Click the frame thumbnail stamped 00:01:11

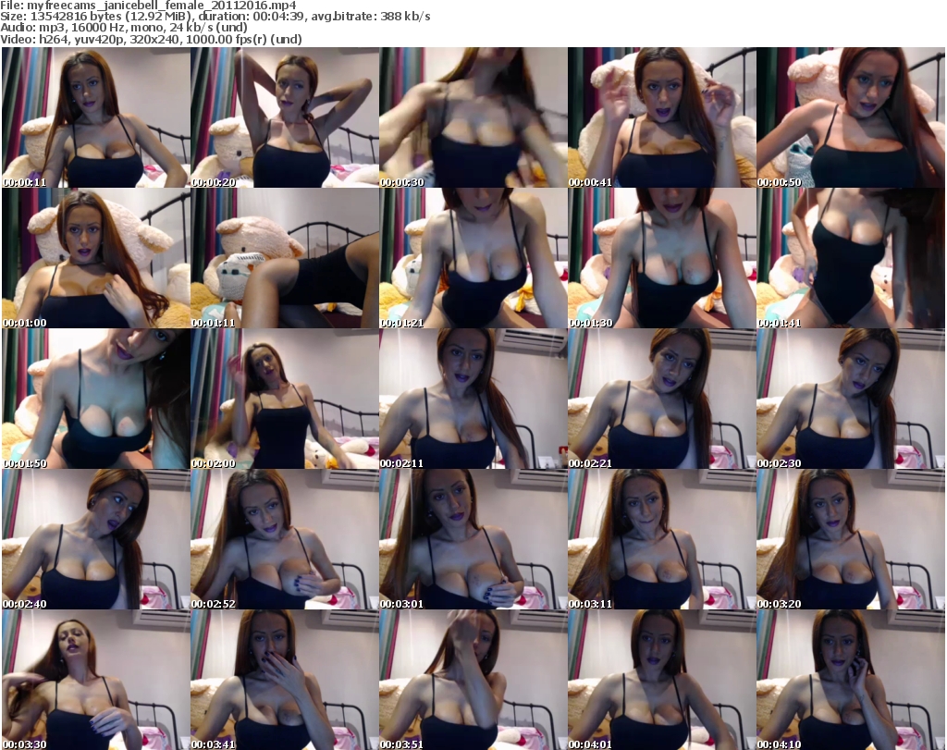tap(285, 258)
